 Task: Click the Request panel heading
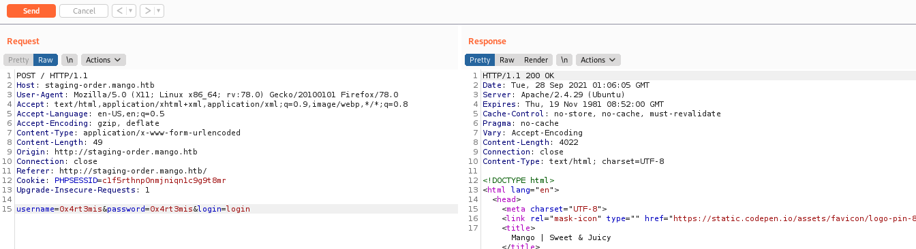click(23, 41)
